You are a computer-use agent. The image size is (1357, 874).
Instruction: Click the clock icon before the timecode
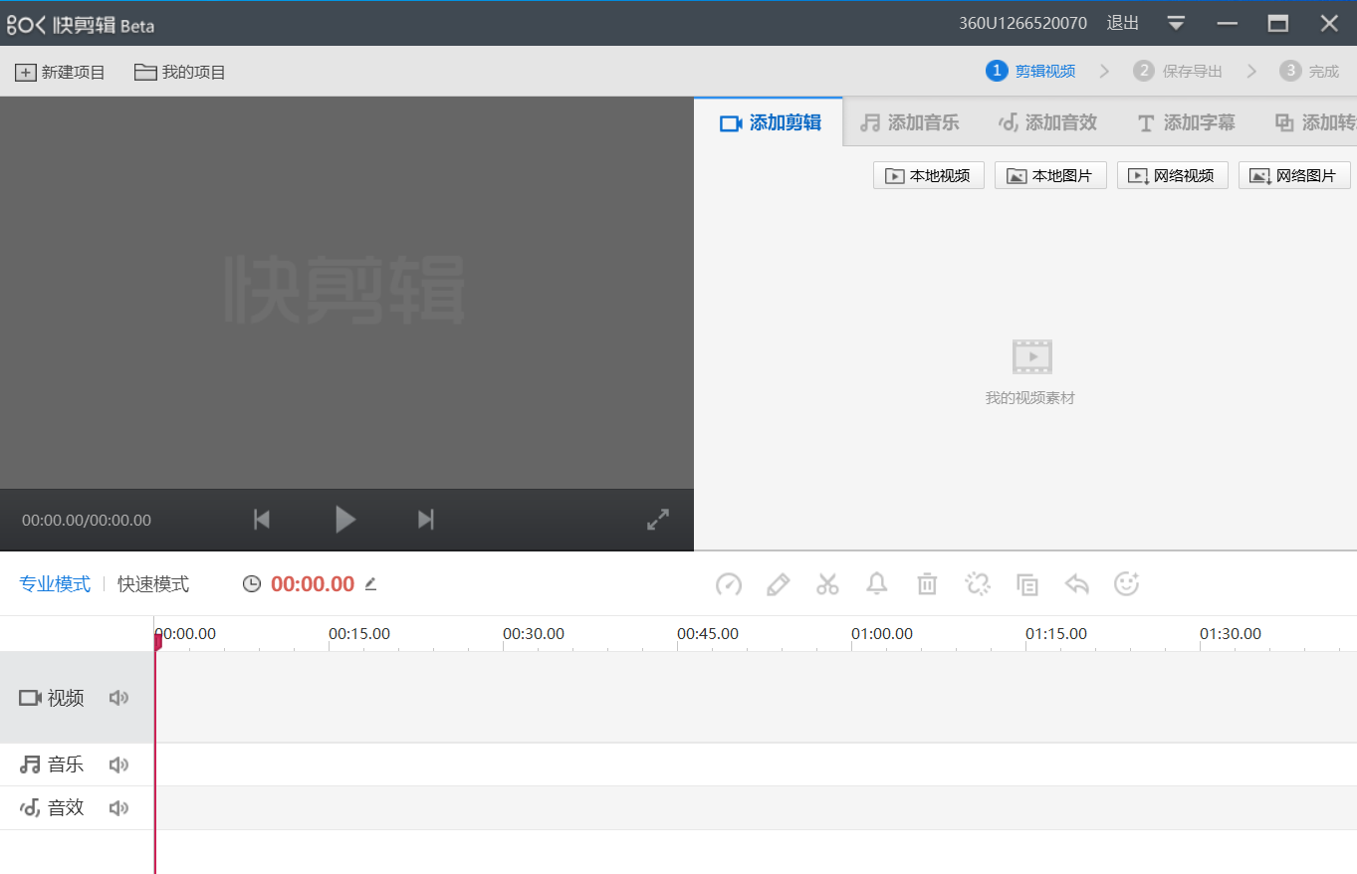[252, 584]
